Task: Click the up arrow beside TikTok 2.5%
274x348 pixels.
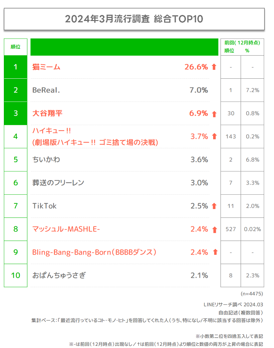Action: click(214, 206)
